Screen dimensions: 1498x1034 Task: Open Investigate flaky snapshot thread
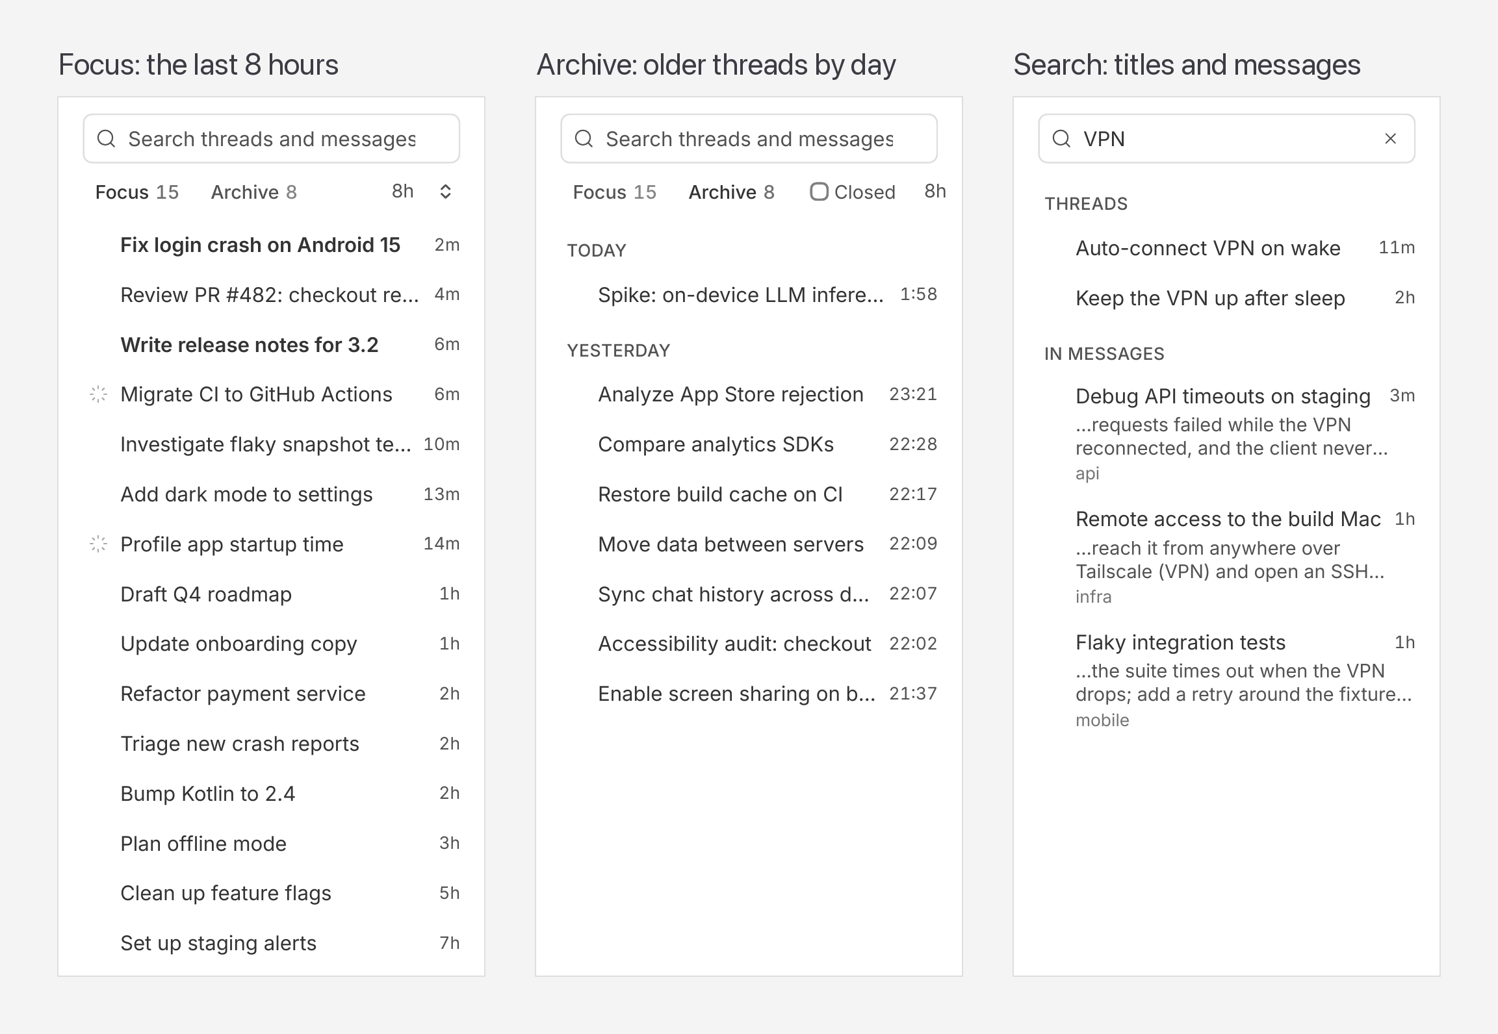point(272,444)
